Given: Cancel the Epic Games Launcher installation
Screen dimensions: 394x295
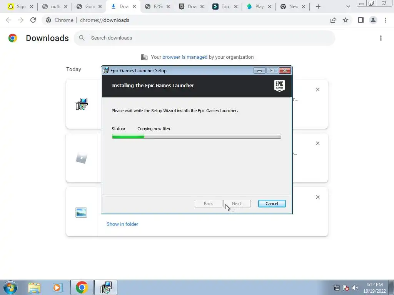Looking at the screenshot, I should coord(272,204).
